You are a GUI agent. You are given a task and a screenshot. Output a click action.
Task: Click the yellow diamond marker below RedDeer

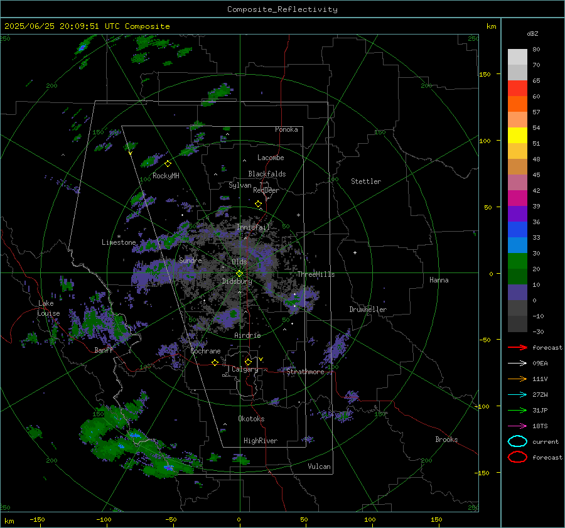pyautogui.click(x=258, y=204)
